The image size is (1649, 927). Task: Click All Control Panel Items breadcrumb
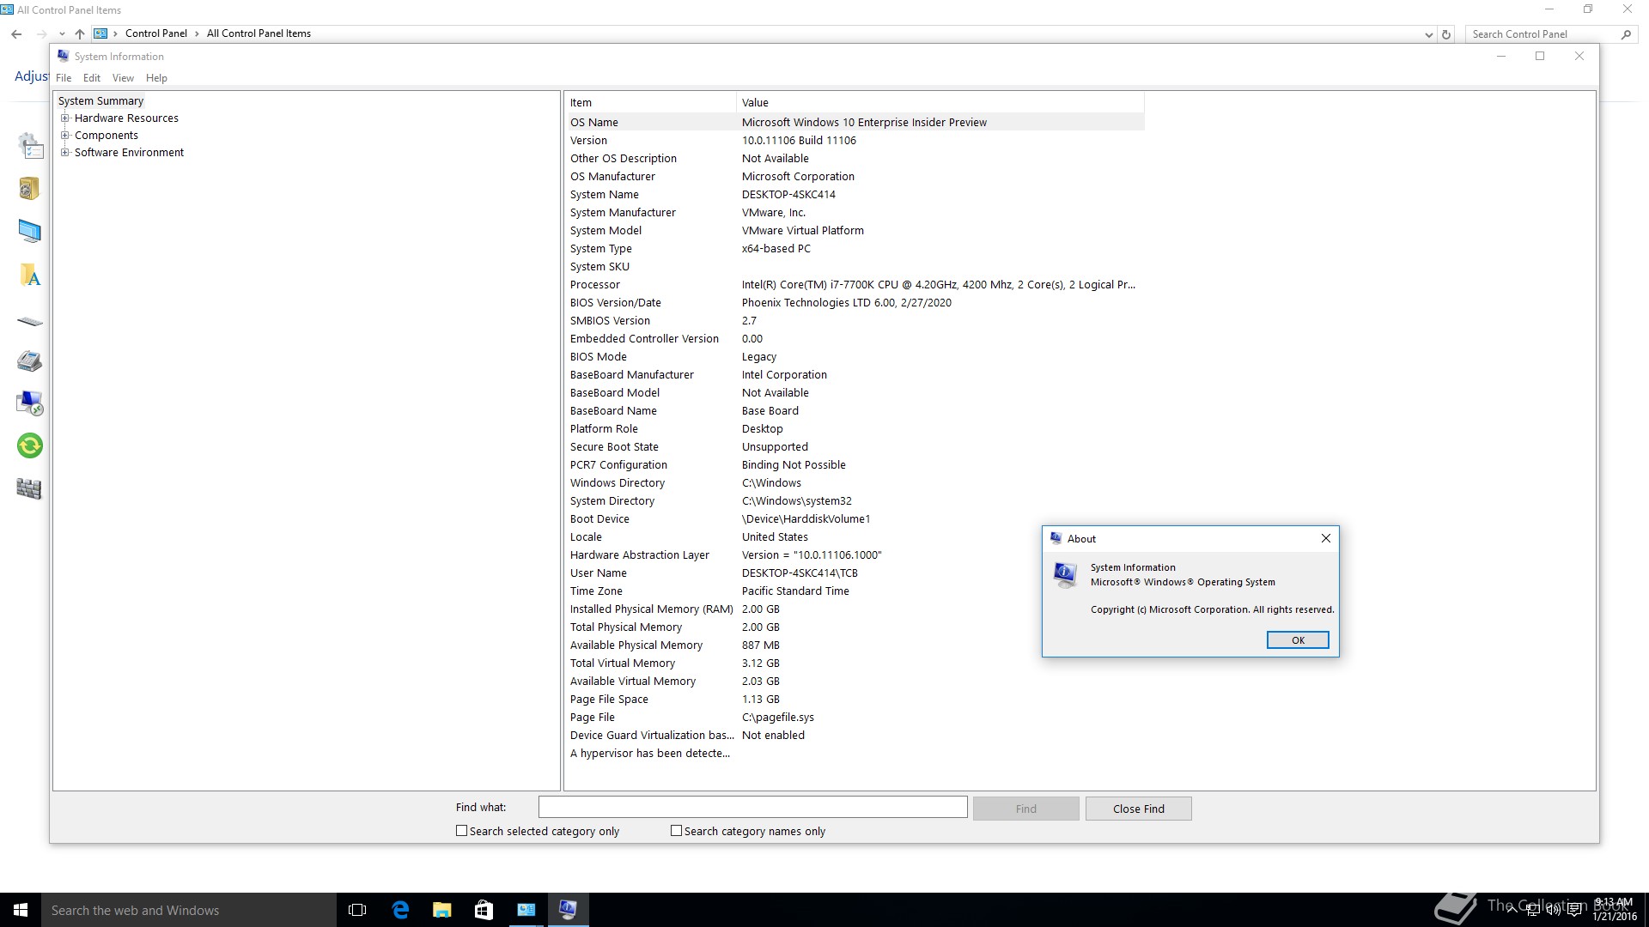click(259, 33)
